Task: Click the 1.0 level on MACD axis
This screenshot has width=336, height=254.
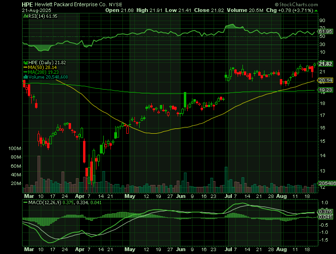Action: (x=324, y=203)
